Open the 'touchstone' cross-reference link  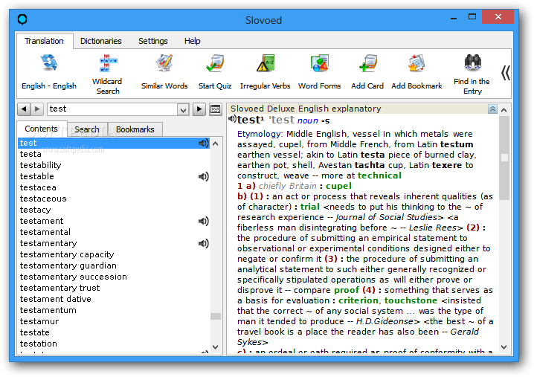[x=411, y=300]
